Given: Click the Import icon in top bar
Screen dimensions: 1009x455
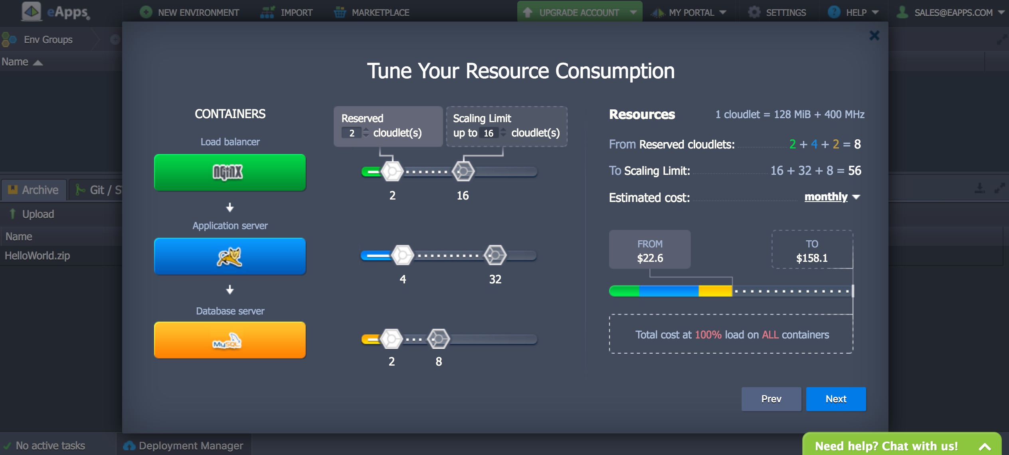Looking at the screenshot, I should tap(267, 12).
